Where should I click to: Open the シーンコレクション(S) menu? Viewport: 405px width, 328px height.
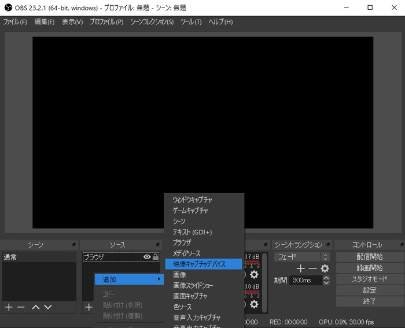(x=152, y=22)
